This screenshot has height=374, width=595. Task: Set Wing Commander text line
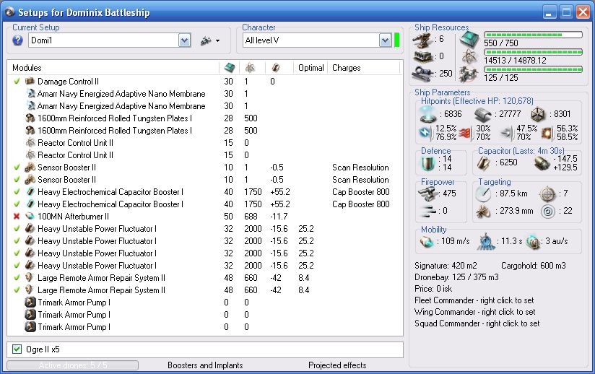(474, 312)
